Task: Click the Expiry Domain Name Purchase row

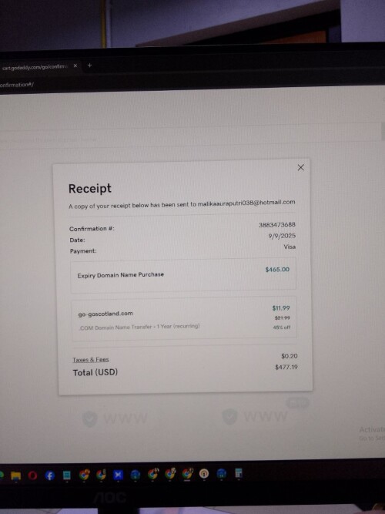Action: [183, 274]
